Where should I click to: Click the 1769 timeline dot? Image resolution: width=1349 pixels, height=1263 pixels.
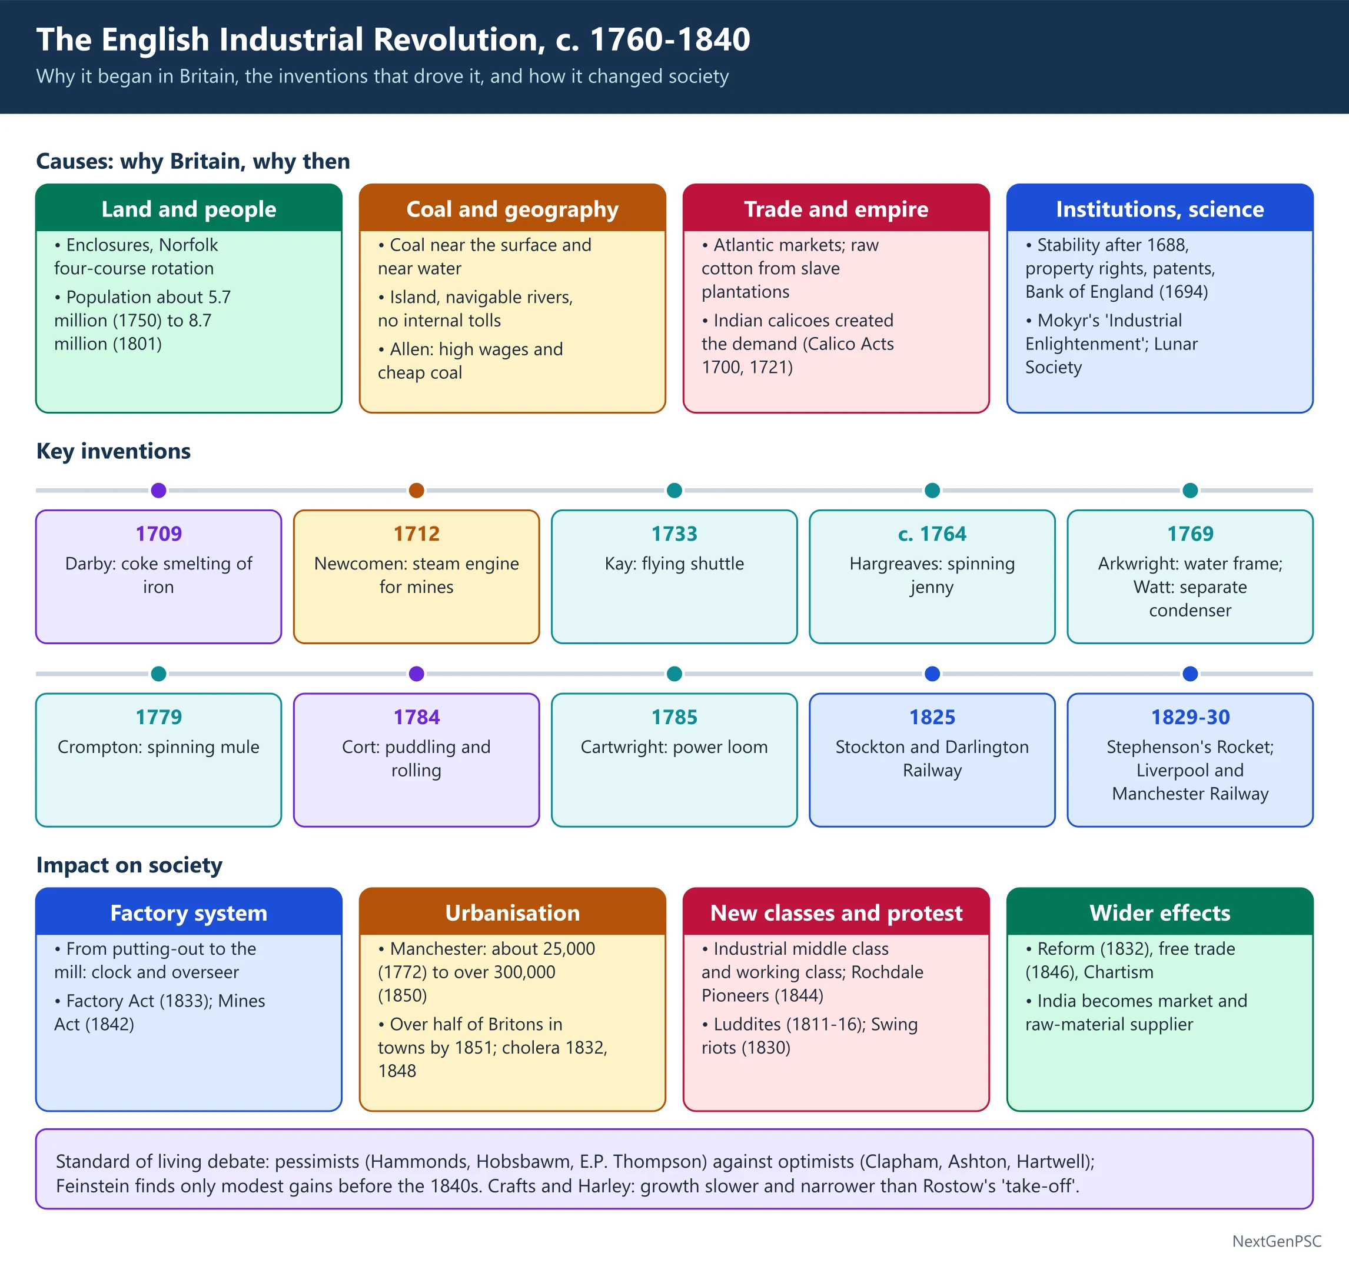[1190, 491]
